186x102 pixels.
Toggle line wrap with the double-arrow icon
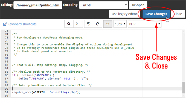coord(108,24)
